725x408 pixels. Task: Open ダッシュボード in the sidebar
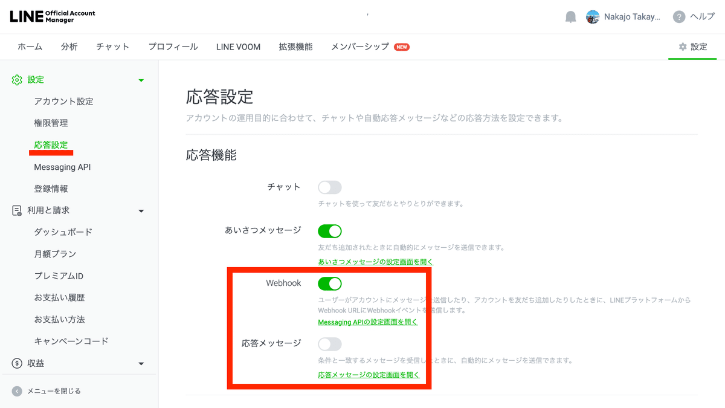(x=63, y=232)
